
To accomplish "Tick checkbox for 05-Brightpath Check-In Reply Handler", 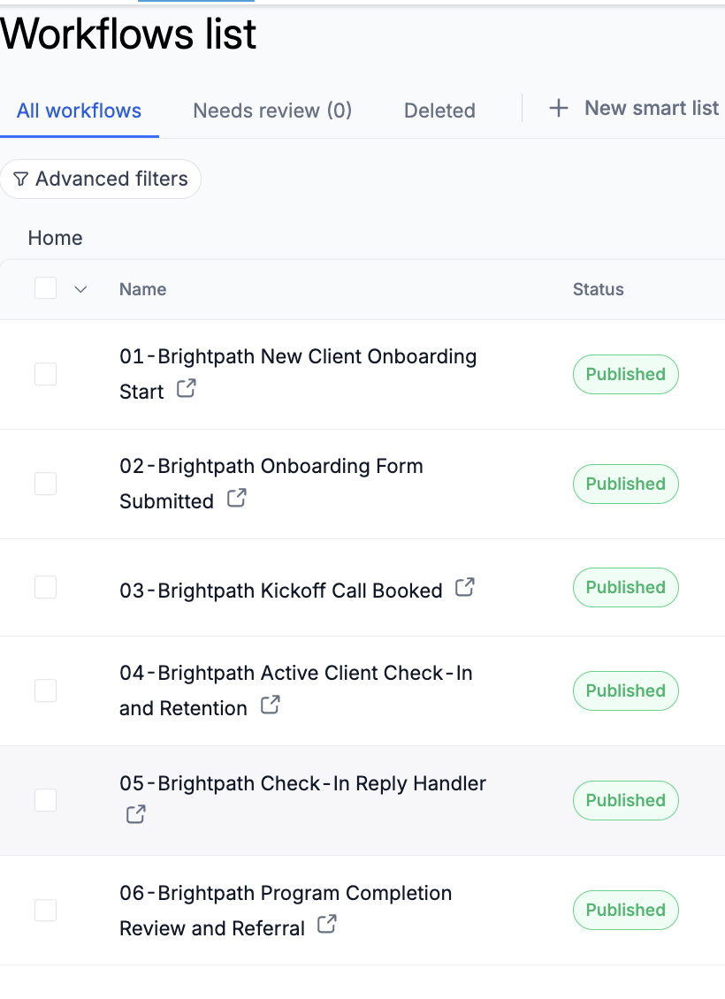I will [45, 800].
